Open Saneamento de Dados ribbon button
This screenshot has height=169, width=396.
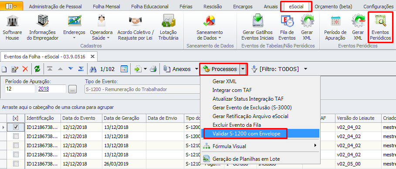210,27
